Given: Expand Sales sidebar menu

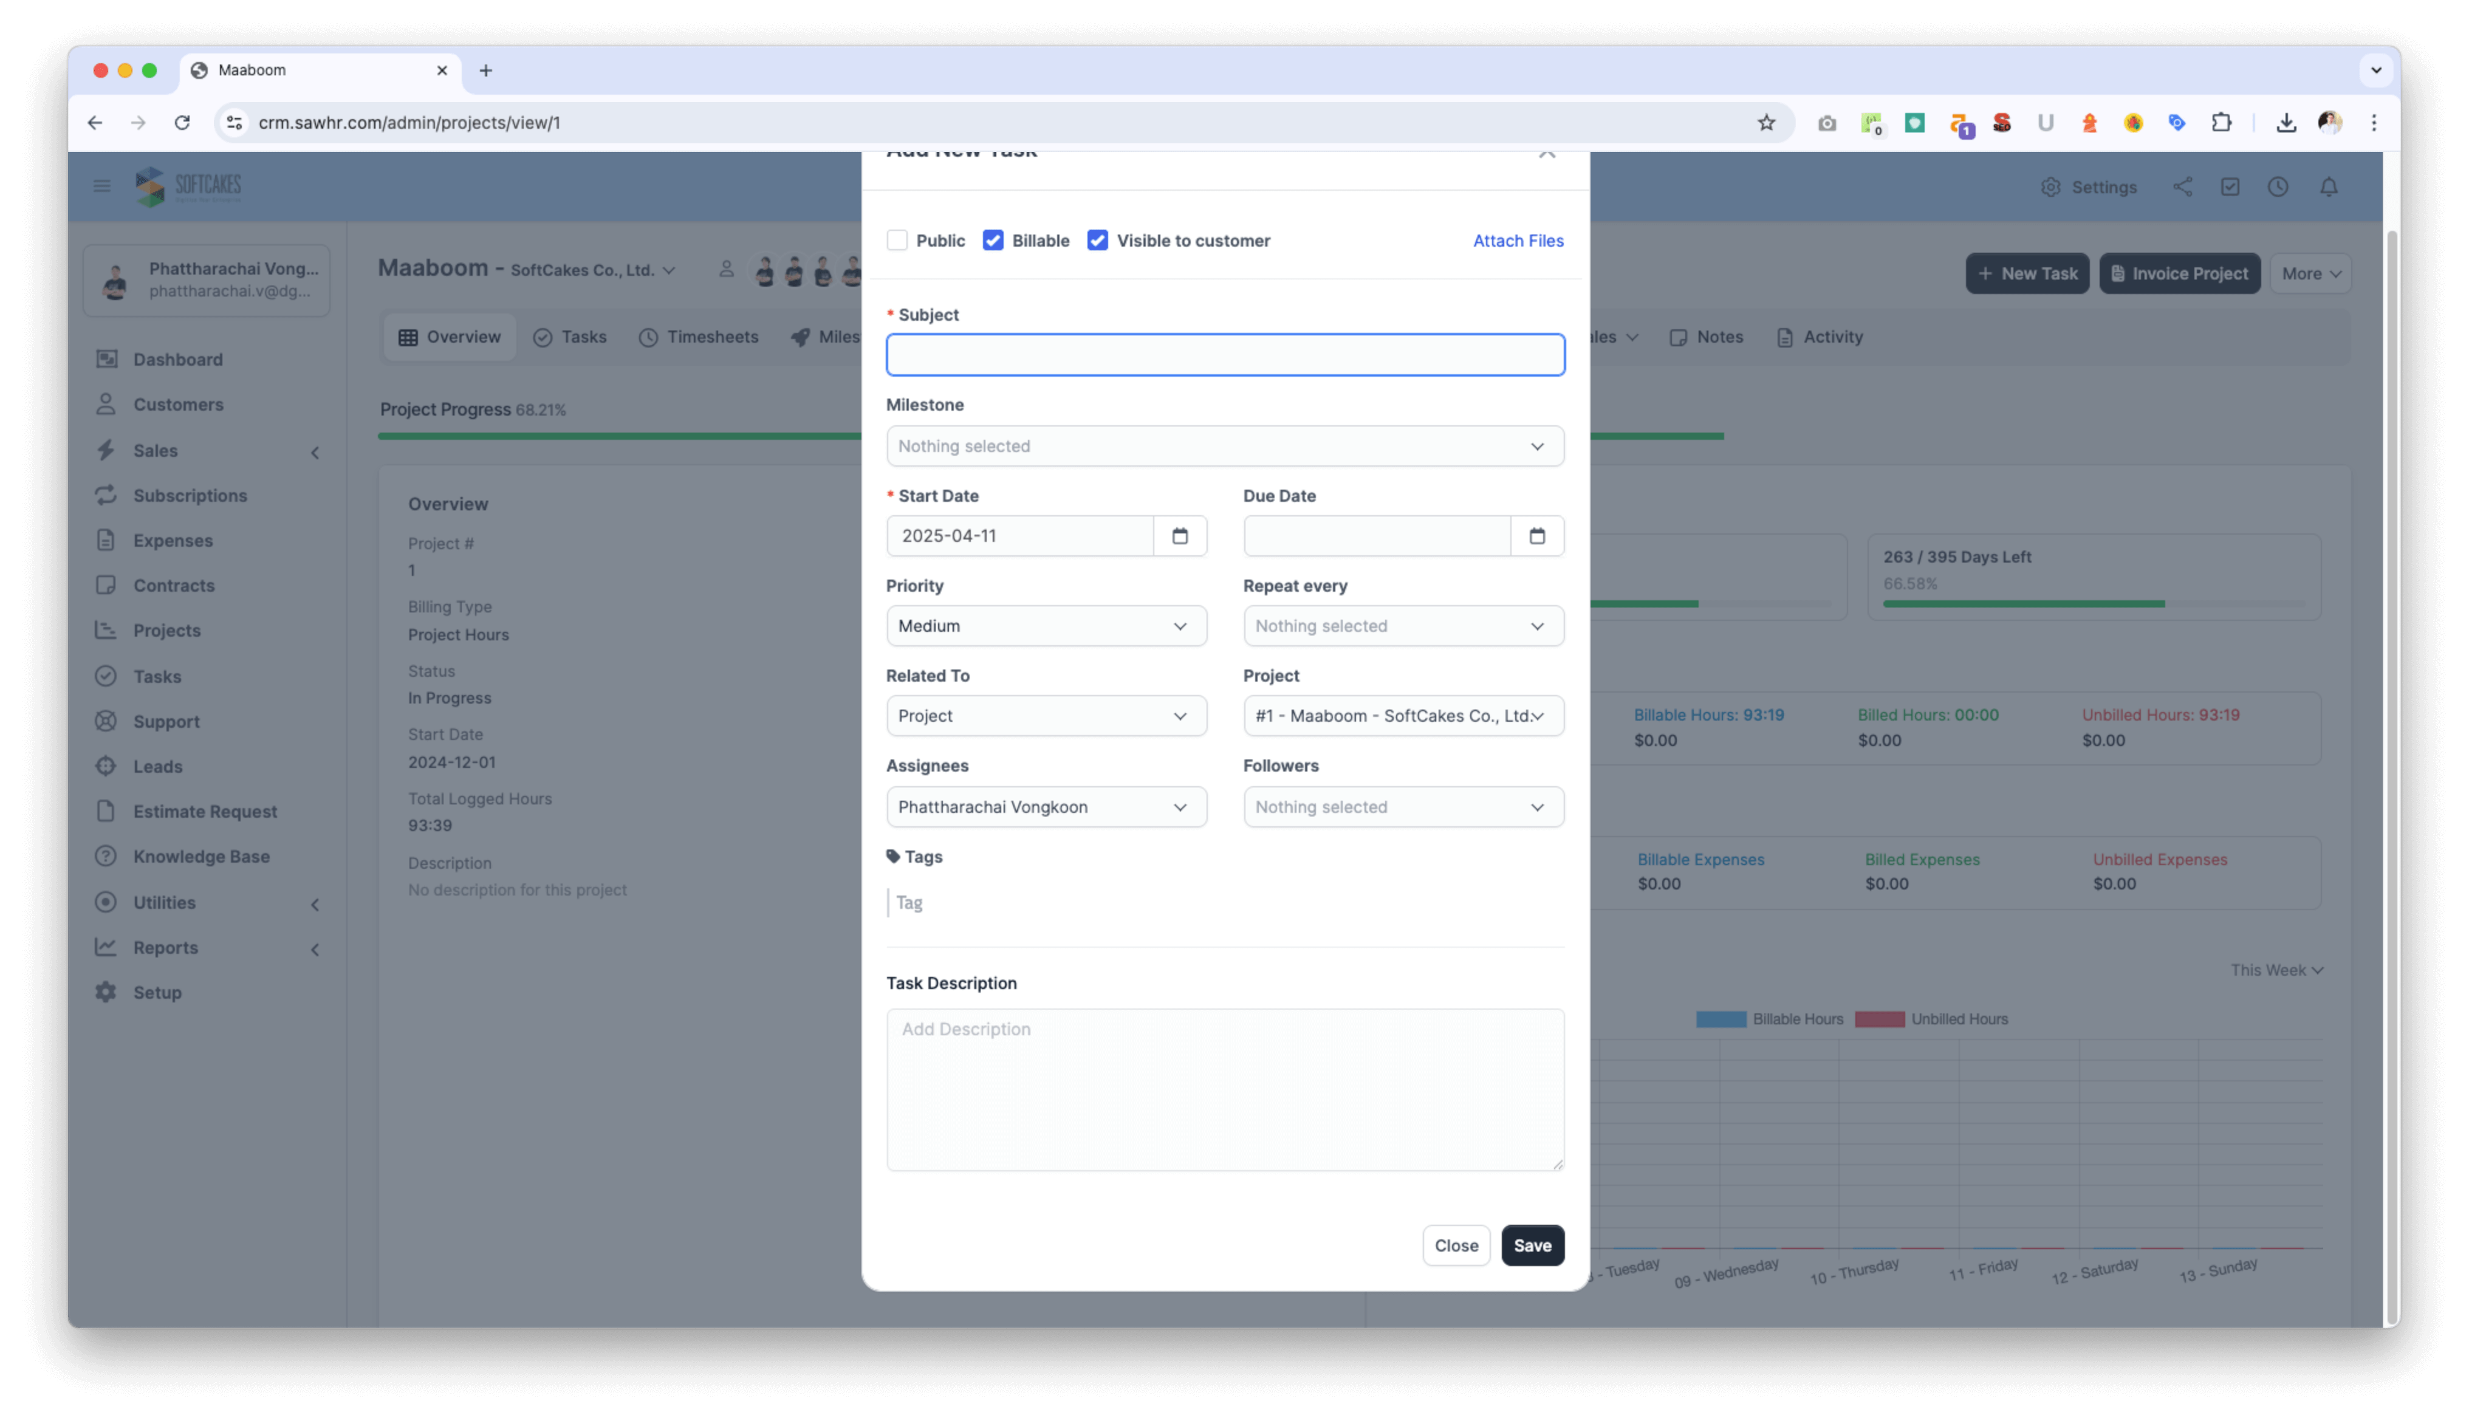Looking at the screenshot, I should click(x=207, y=451).
